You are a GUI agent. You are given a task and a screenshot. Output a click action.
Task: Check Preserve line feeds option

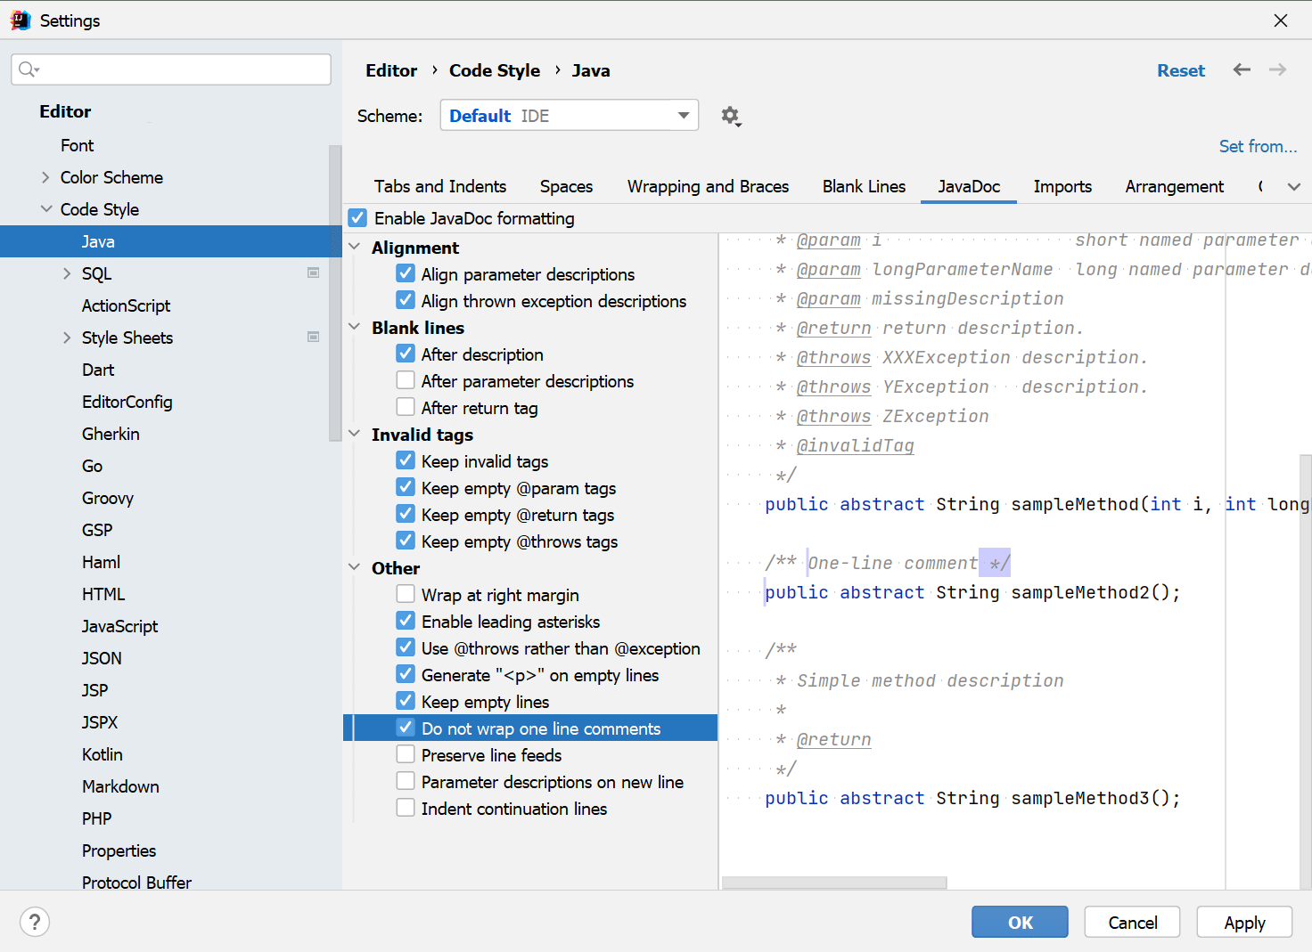click(406, 754)
